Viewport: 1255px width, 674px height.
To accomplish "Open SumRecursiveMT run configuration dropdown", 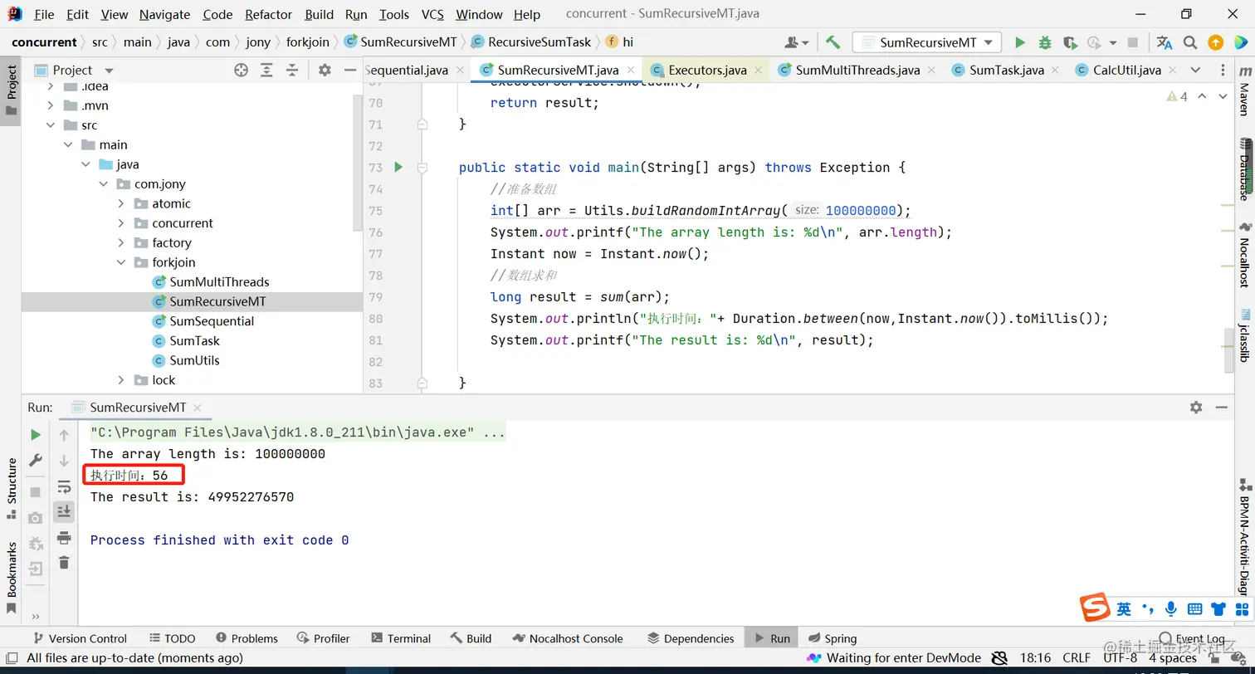I will tap(927, 42).
